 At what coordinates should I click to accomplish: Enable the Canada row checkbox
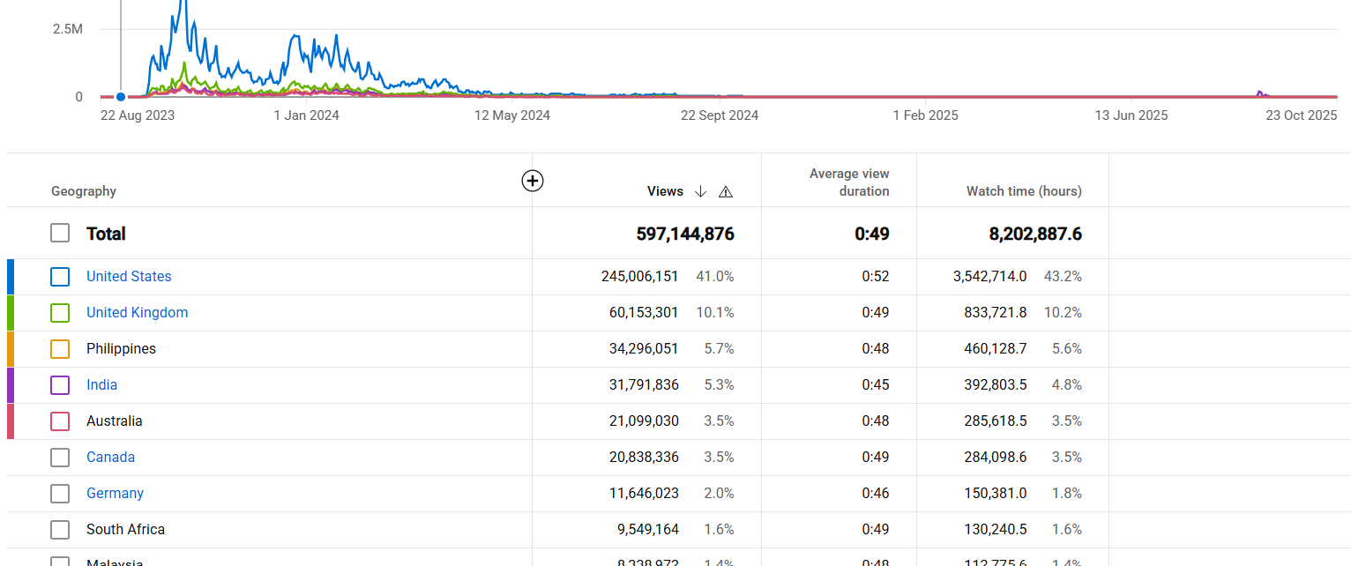pos(60,458)
